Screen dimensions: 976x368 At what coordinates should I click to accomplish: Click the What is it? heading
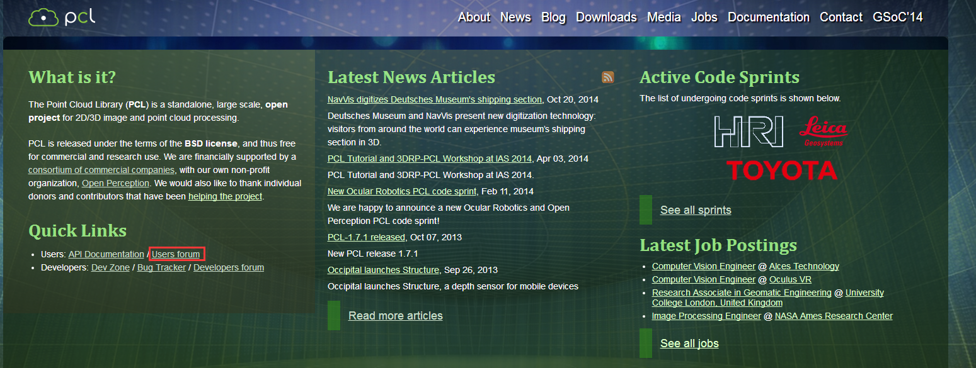point(72,77)
